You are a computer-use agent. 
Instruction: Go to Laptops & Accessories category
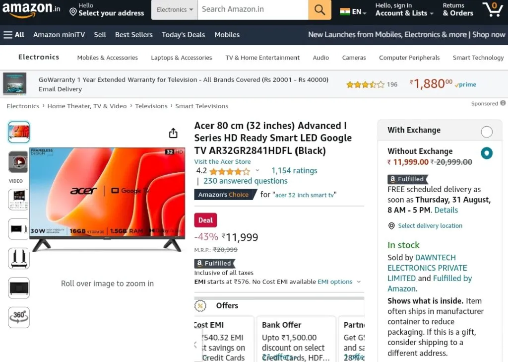coord(182,58)
